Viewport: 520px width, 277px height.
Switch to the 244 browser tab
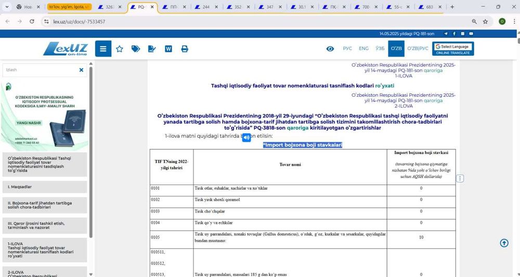206,7
